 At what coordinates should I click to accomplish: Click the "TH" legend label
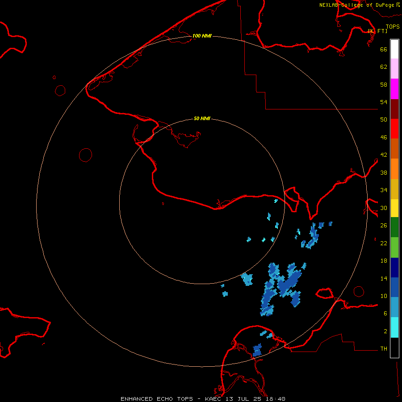tap(384, 349)
